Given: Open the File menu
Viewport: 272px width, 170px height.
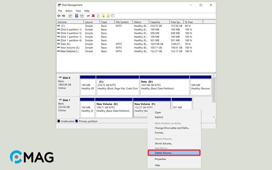Looking at the screenshot, I should point(60,11).
